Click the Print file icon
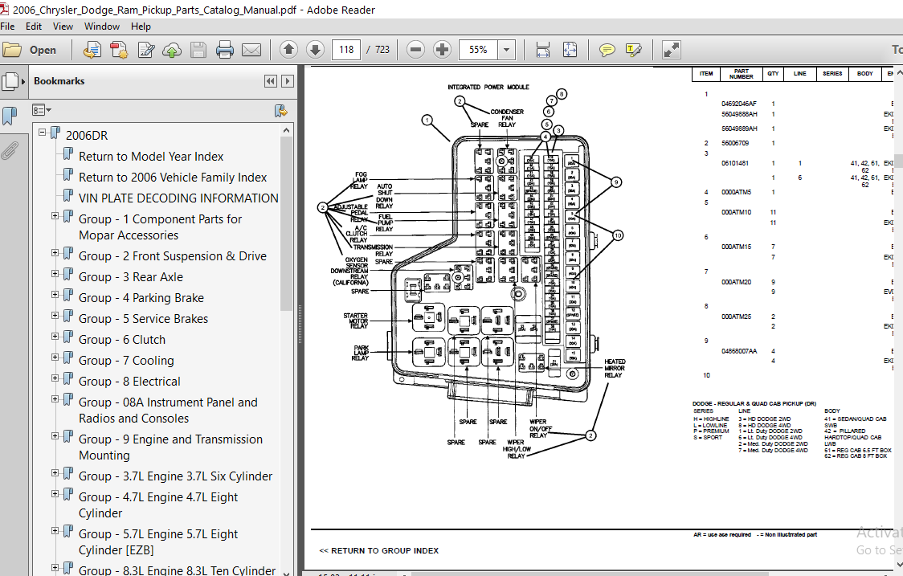The width and height of the screenshot is (903, 576). coord(225,50)
